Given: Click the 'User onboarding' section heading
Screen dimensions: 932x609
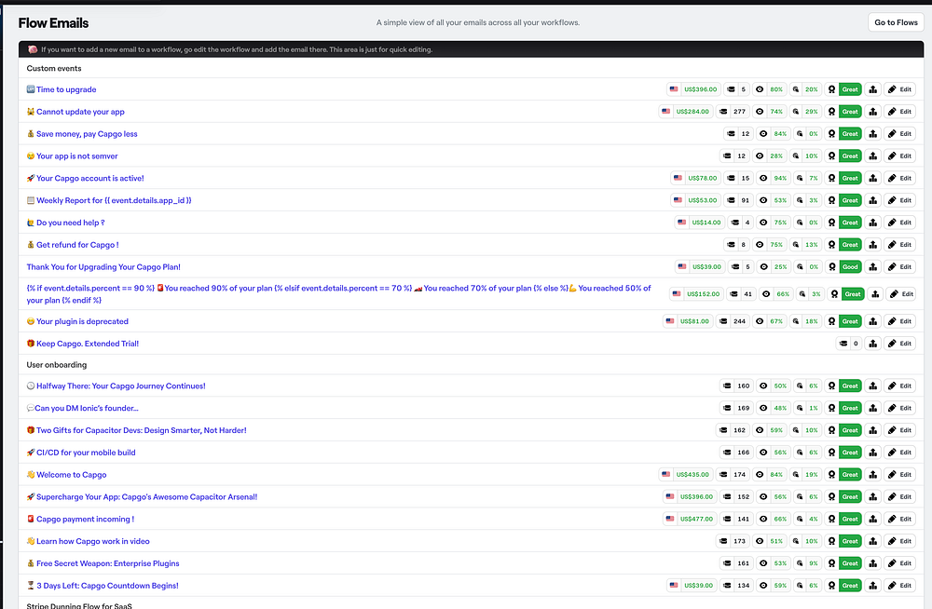Looking at the screenshot, I should point(57,365).
